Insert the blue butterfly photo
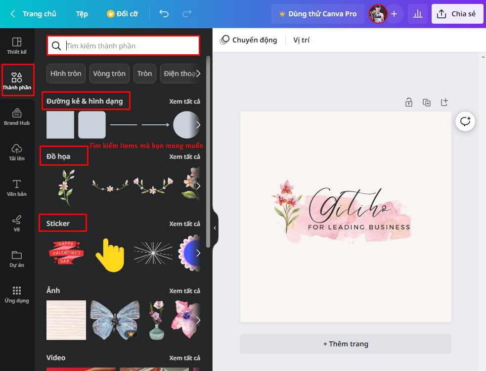 pos(115,320)
